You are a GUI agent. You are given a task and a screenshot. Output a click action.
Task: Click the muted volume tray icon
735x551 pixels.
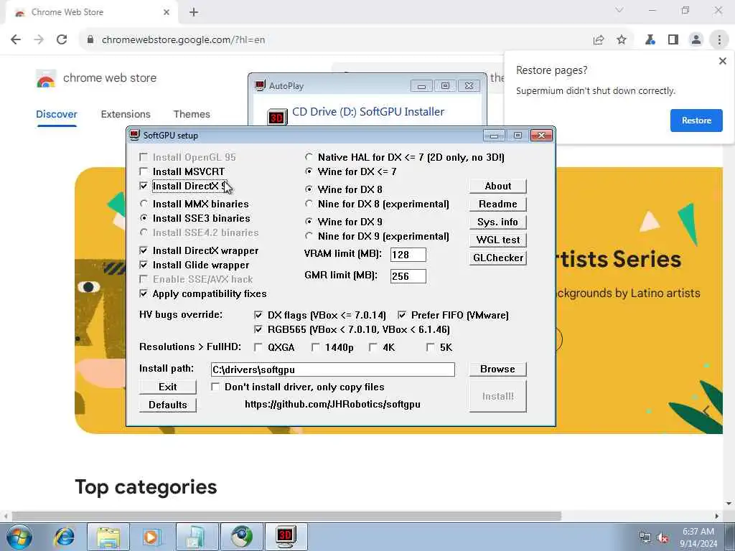click(x=663, y=538)
